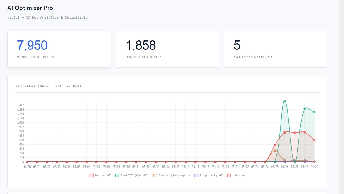344x194 pixels.
Task: Click the BOT TYPES DETECTED label
Action: coord(253,57)
